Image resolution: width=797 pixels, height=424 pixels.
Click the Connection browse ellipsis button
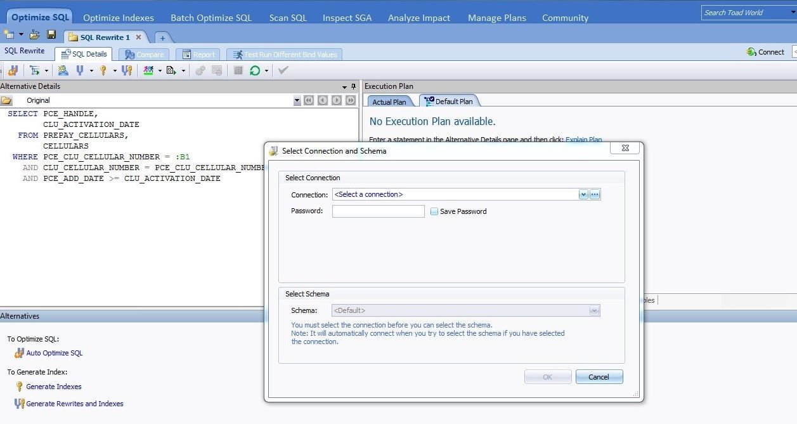[x=595, y=195]
